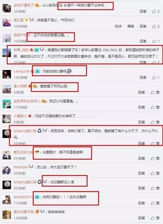
Task: Click 投诉 on 草乙宣's comment
Action: [x=118, y=26]
